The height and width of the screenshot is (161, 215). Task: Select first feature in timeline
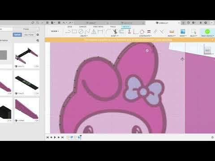pos(68,137)
